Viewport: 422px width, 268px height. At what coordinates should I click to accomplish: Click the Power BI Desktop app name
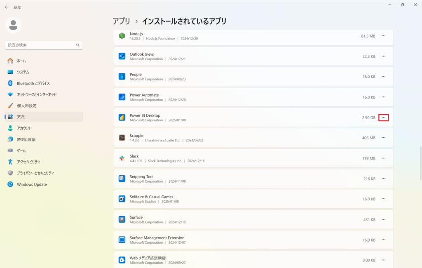click(145, 115)
